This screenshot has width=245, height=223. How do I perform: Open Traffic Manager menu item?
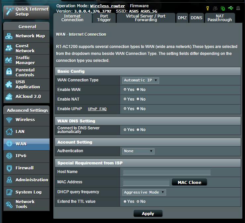point(27,60)
